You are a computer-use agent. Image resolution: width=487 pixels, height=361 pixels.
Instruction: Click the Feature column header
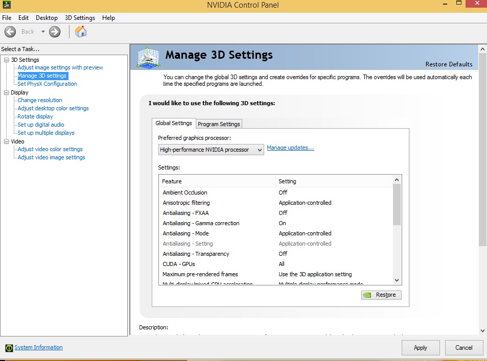pos(217,181)
